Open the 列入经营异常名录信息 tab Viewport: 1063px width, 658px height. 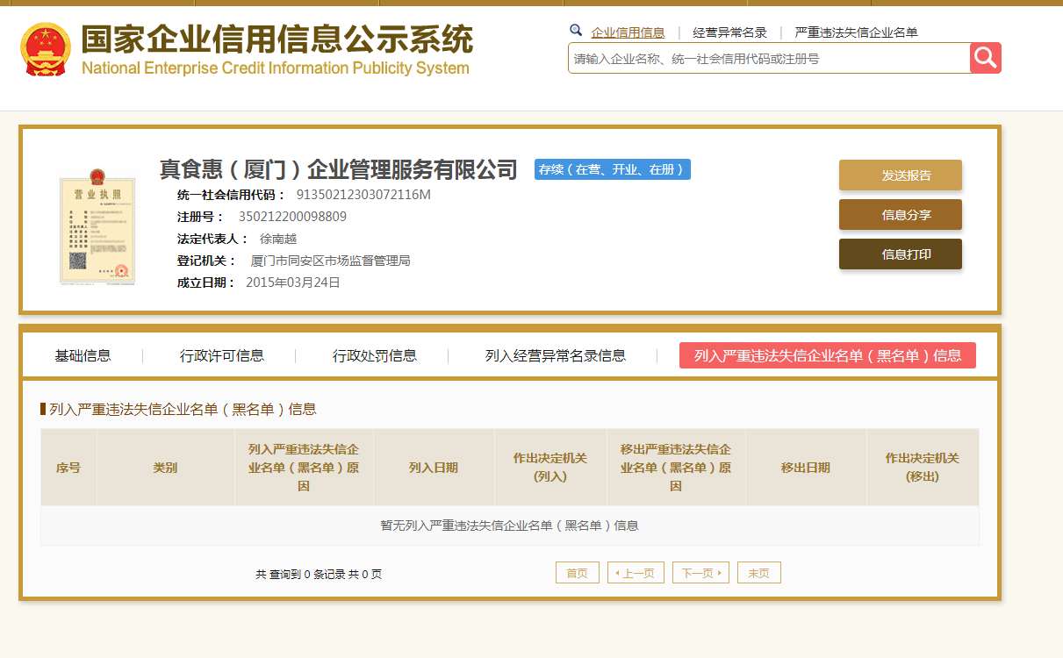pyautogui.click(x=556, y=355)
